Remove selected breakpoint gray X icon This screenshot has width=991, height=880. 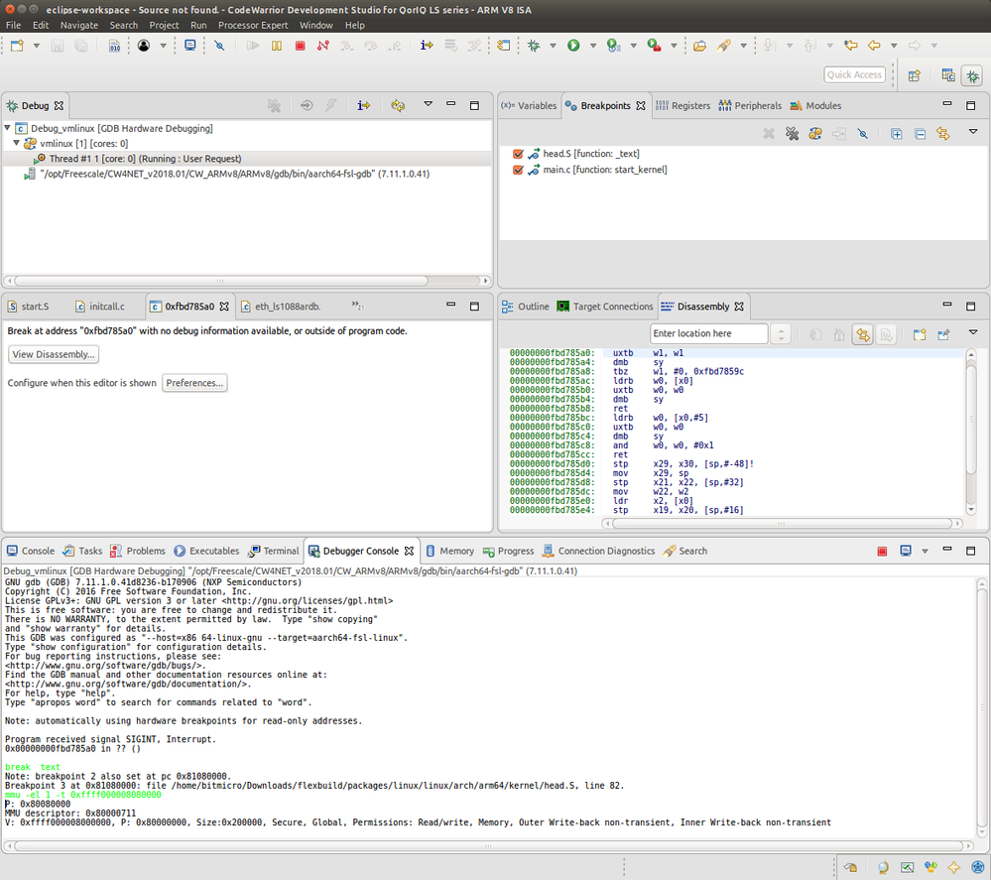(x=769, y=133)
